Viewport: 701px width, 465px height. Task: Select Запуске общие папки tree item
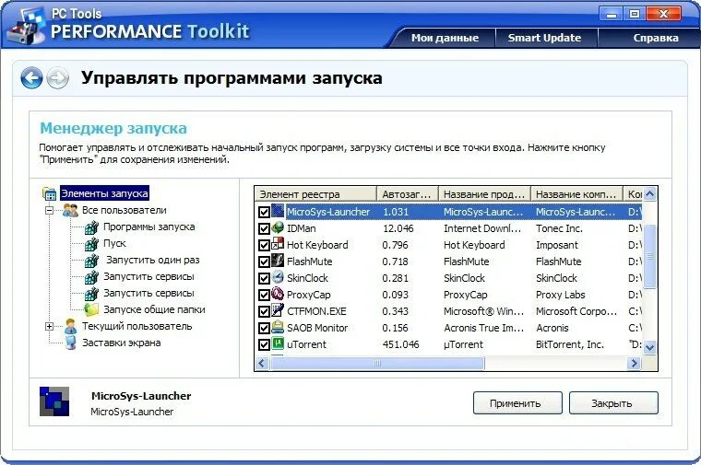coord(154,309)
